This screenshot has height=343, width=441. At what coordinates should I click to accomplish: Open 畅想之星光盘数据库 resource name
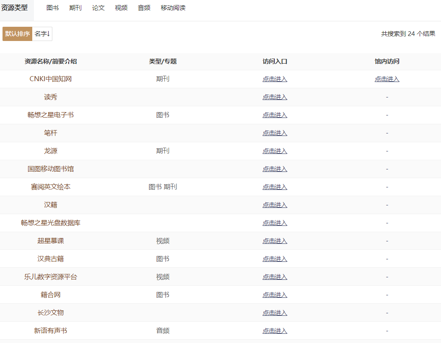(x=51, y=223)
